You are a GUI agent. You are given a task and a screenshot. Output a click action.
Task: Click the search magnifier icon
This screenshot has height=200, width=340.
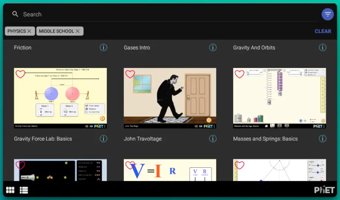point(15,14)
